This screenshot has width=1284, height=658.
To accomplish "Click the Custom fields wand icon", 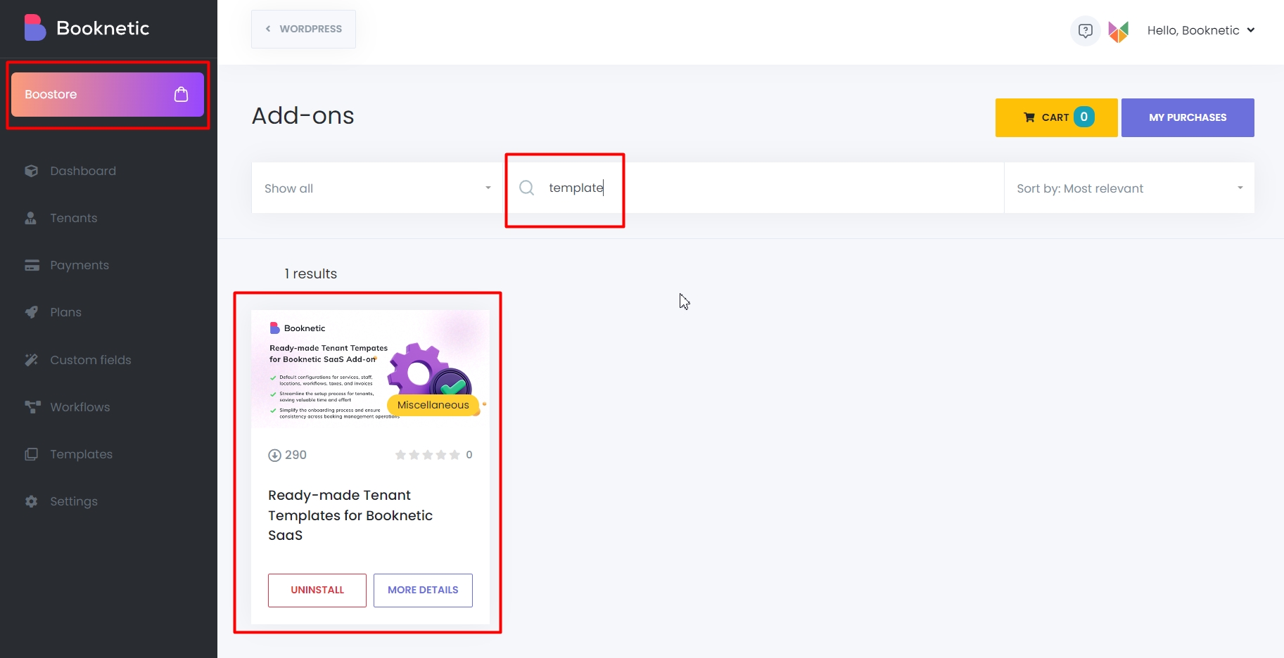I will click(32, 360).
